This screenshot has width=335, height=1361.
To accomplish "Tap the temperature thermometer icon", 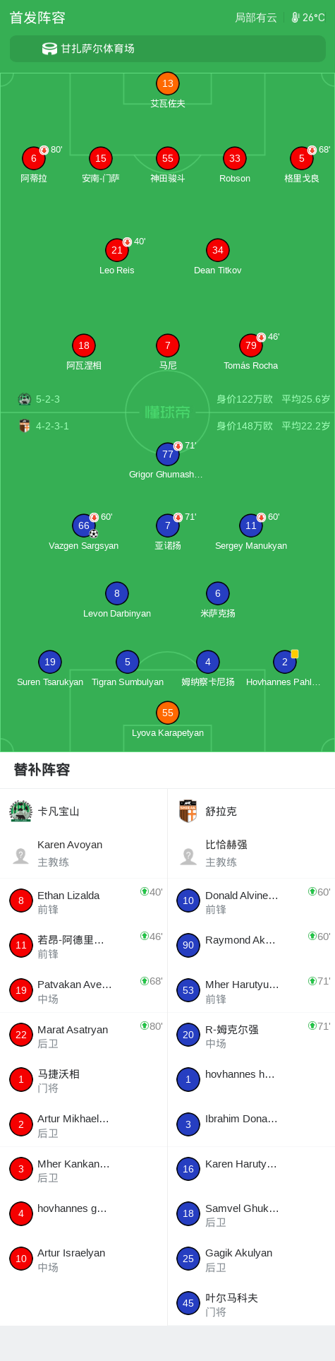I will (296, 18).
